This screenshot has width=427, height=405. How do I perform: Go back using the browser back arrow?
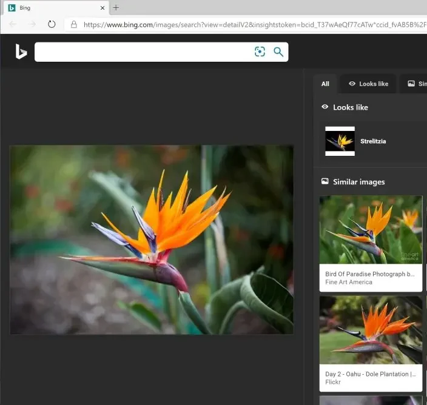[13, 25]
